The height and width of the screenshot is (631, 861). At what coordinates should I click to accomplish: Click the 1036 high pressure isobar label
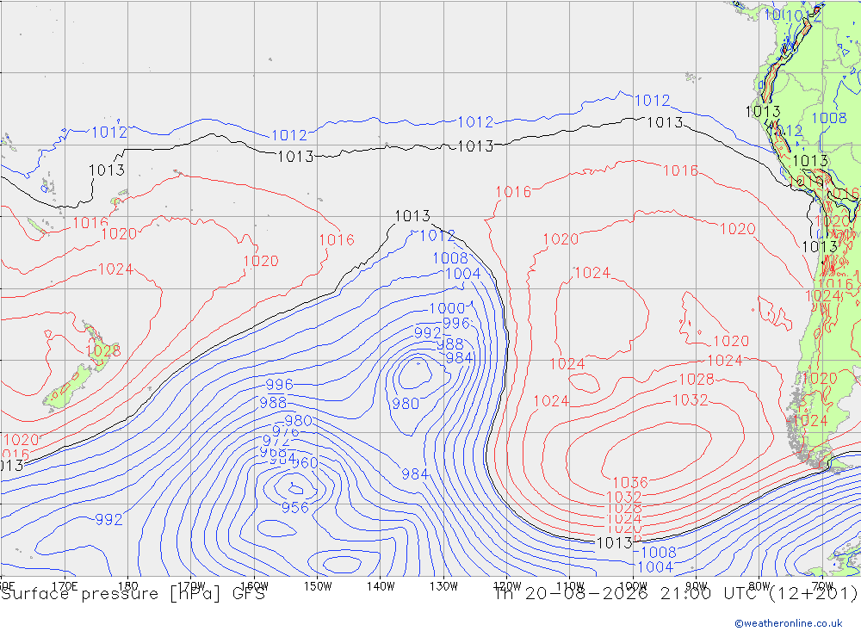tap(630, 483)
